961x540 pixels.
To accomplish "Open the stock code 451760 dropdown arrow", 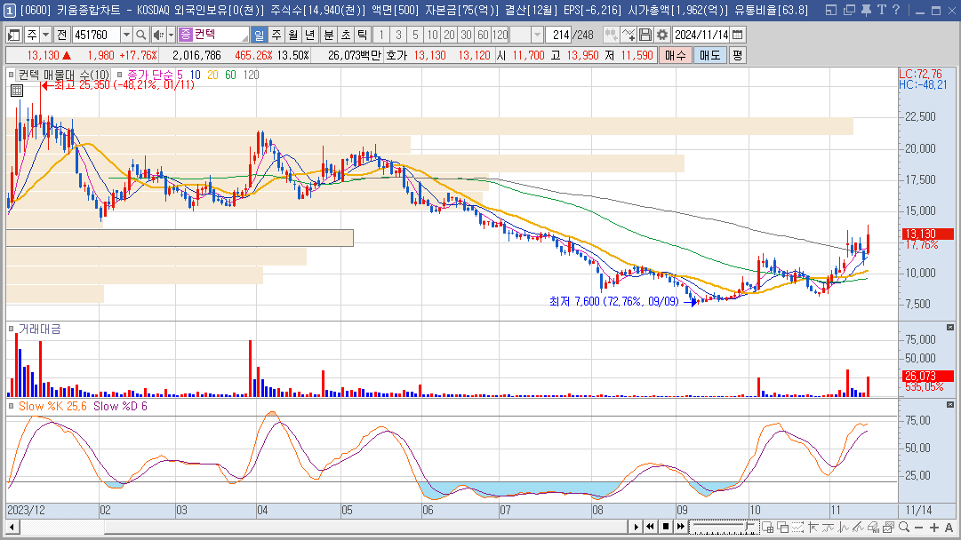I will [126, 35].
